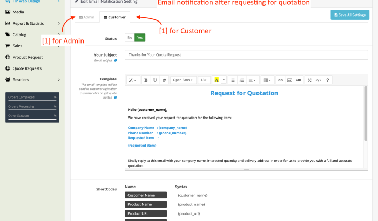Viewport: 378px width, 221px height.
Task: Open Resellers in the sidebar
Action: pos(21,80)
